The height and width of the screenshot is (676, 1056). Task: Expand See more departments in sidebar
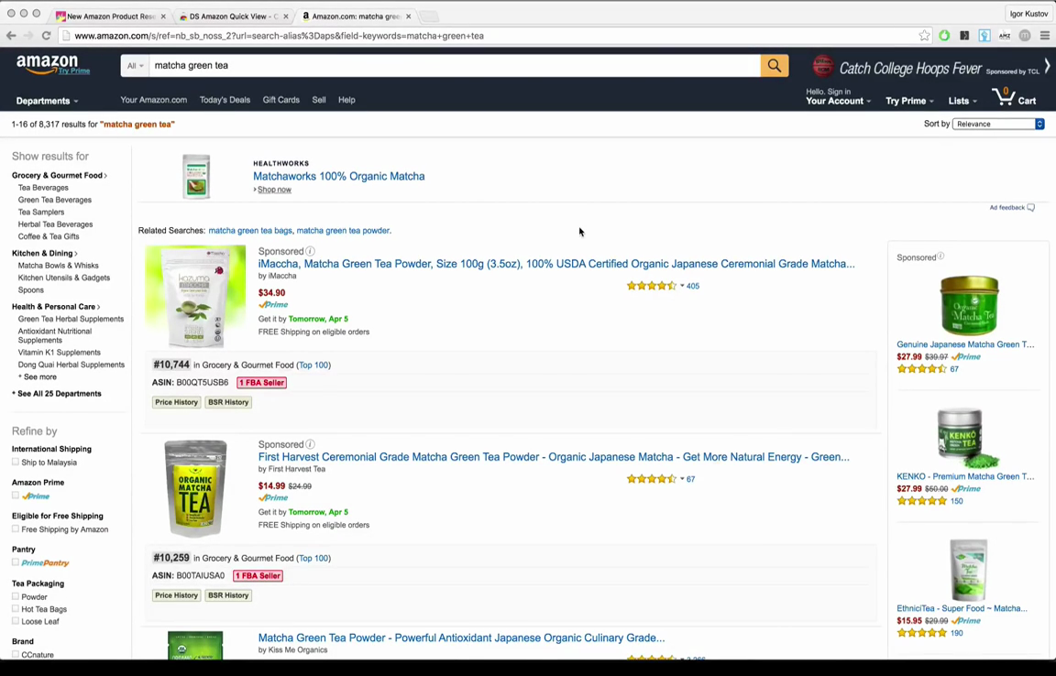38,377
